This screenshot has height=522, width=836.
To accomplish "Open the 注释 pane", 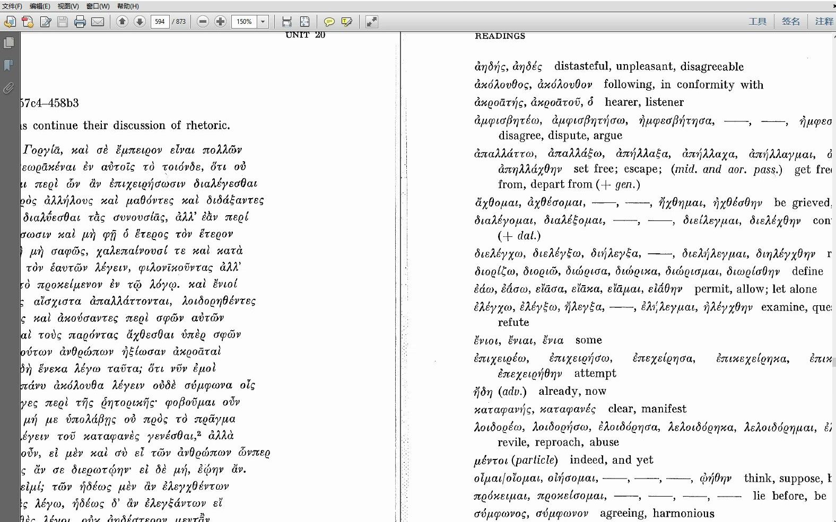I will click(824, 21).
